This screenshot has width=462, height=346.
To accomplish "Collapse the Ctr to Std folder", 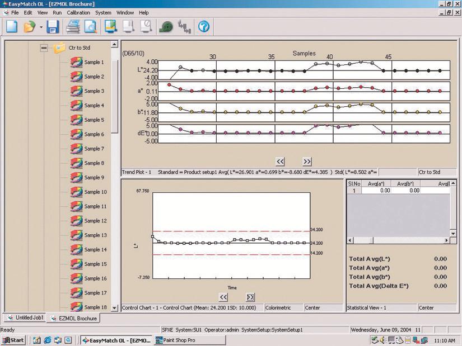I will click(x=44, y=48).
